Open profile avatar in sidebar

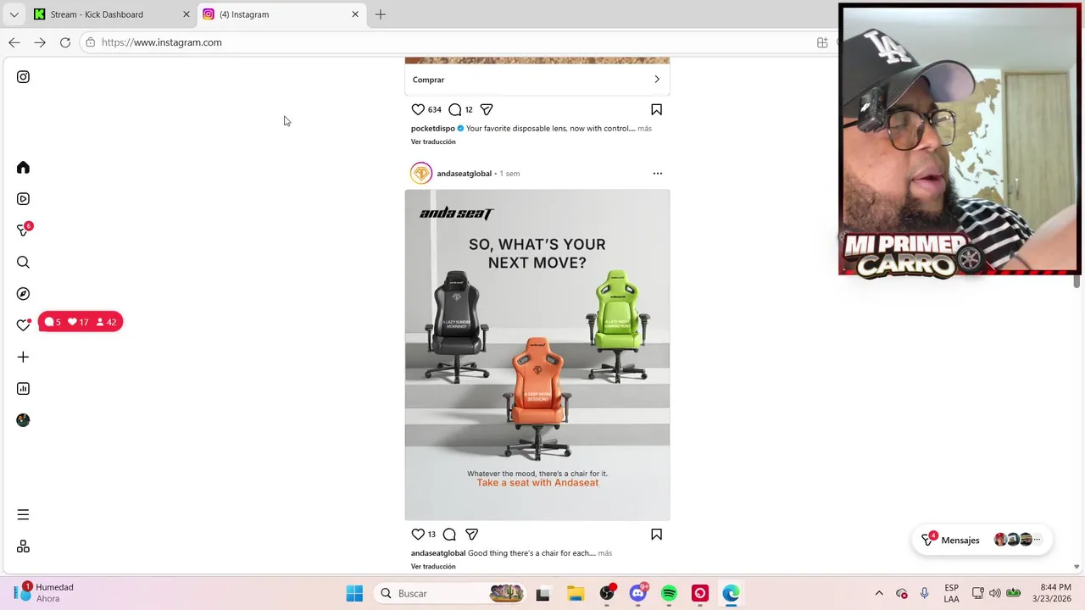click(x=23, y=420)
